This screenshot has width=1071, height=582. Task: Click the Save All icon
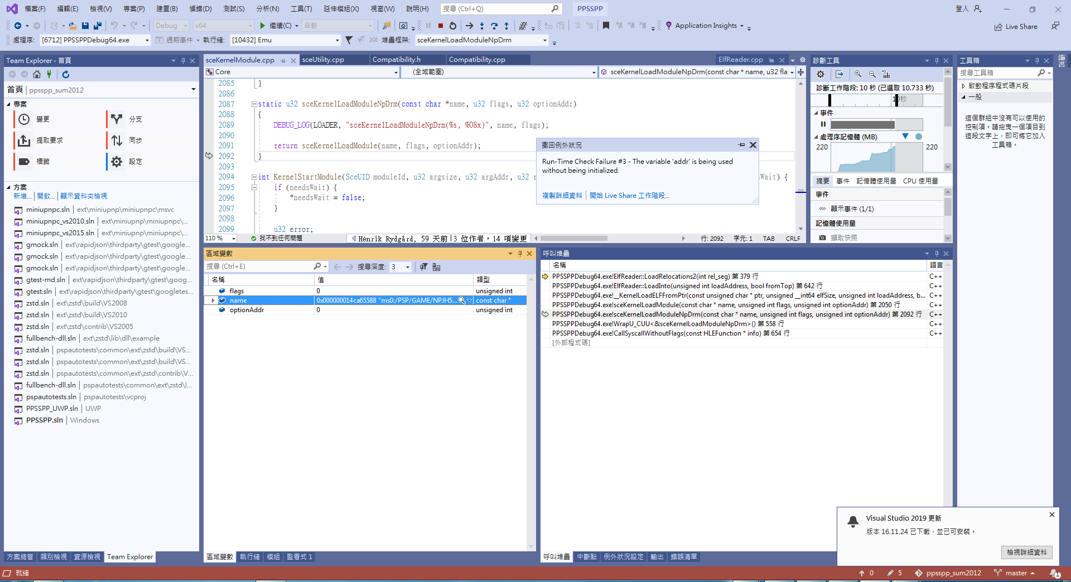click(98, 26)
